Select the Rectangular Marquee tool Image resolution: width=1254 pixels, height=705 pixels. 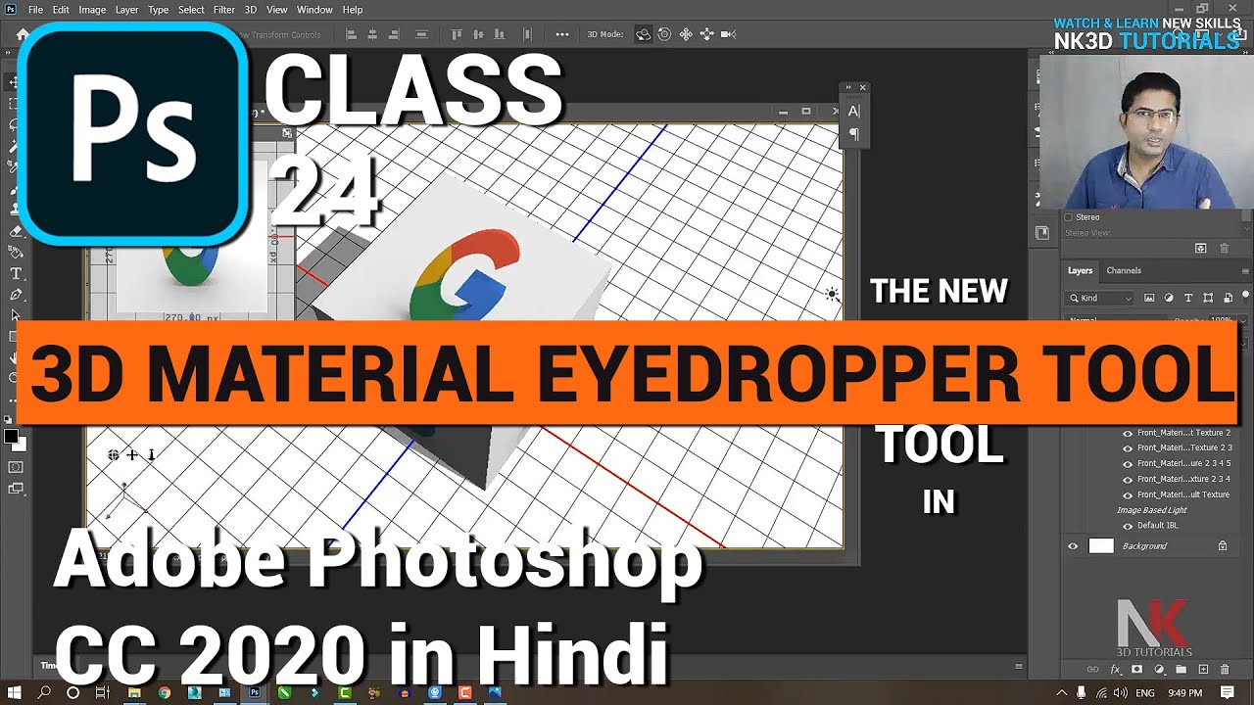coord(14,103)
